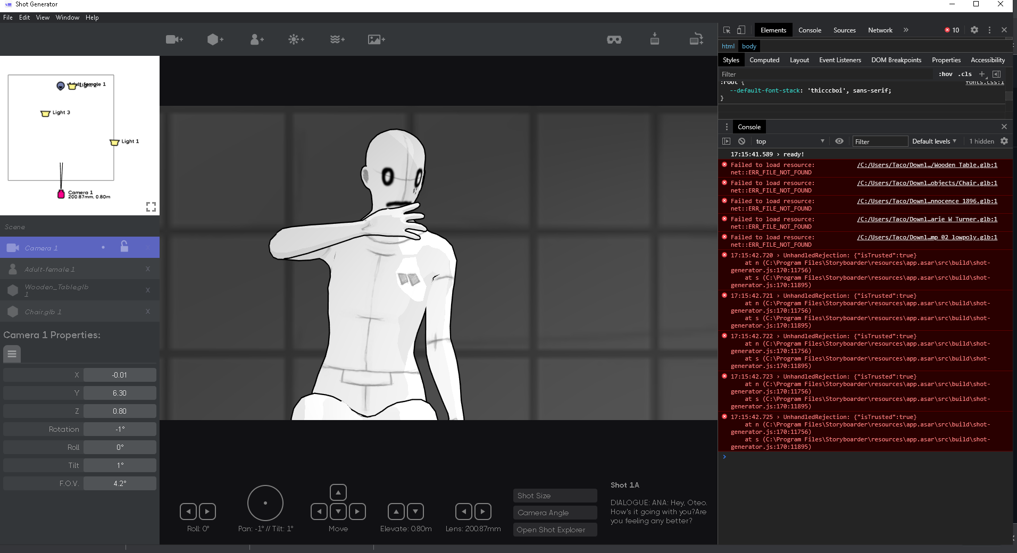Switch to the Network tab
The height and width of the screenshot is (553, 1017).
click(879, 30)
